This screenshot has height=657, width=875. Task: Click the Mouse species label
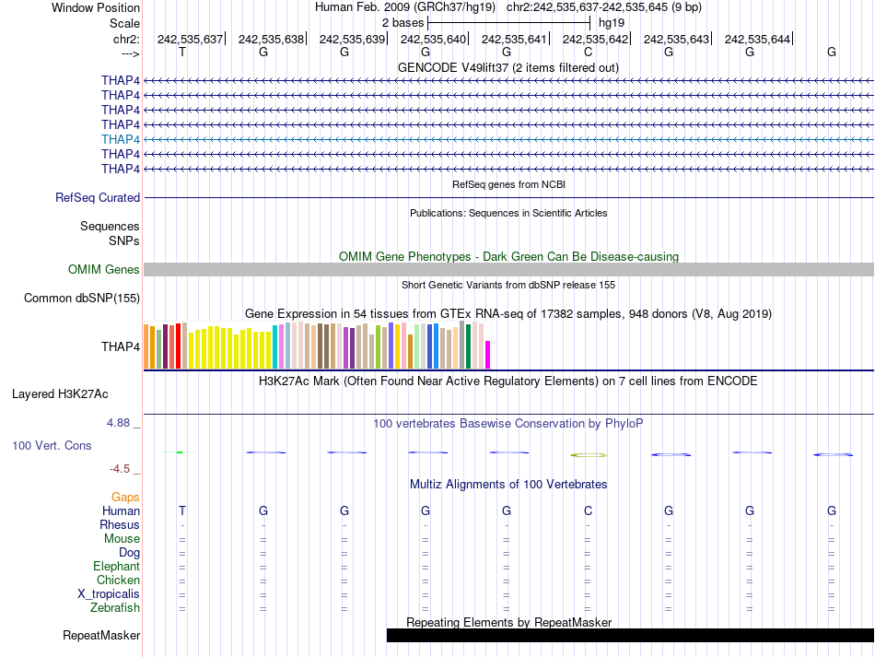[122, 539]
